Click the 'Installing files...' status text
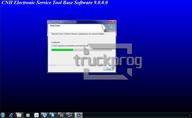Viewport: 192px width, 118px height. [x=56, y=42]
